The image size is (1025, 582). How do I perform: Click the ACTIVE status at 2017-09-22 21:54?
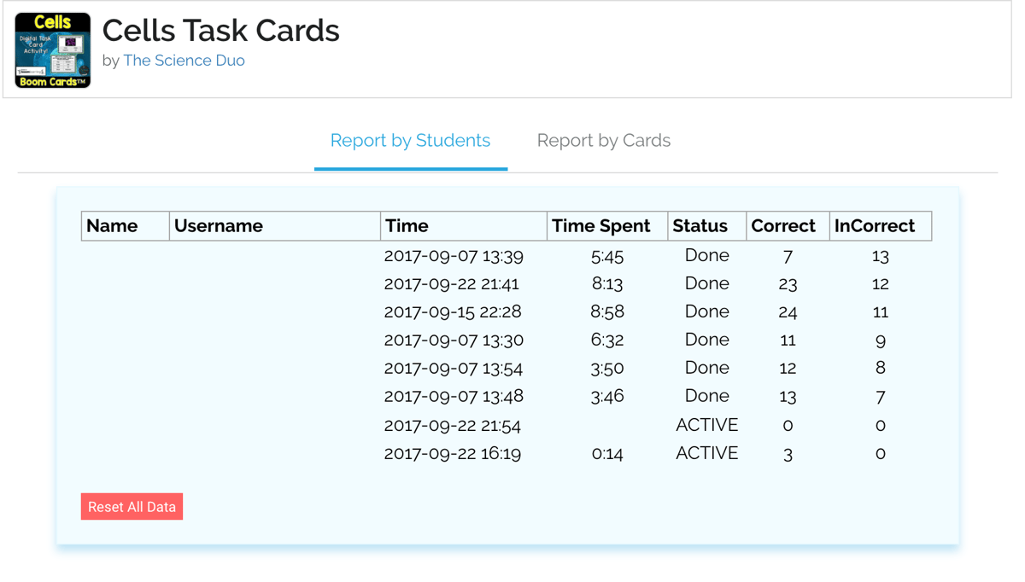706,425
